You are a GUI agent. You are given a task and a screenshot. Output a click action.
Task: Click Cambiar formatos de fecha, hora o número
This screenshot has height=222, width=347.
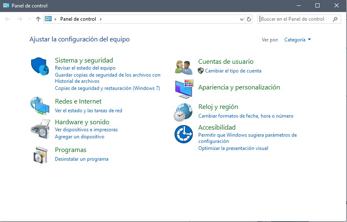(x=246, y=116)
